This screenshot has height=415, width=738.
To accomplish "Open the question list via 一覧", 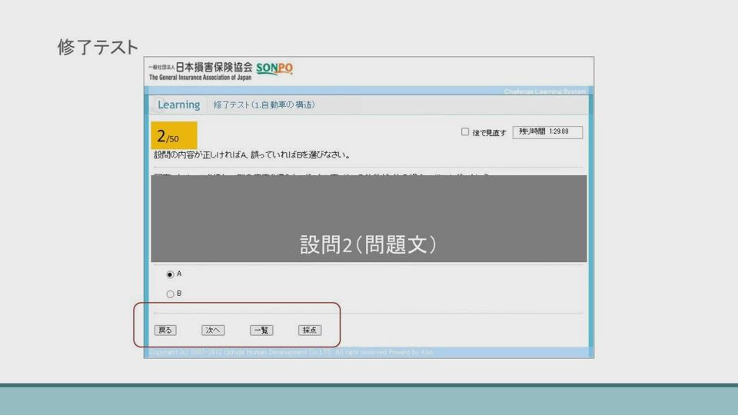I will point(261,330).
